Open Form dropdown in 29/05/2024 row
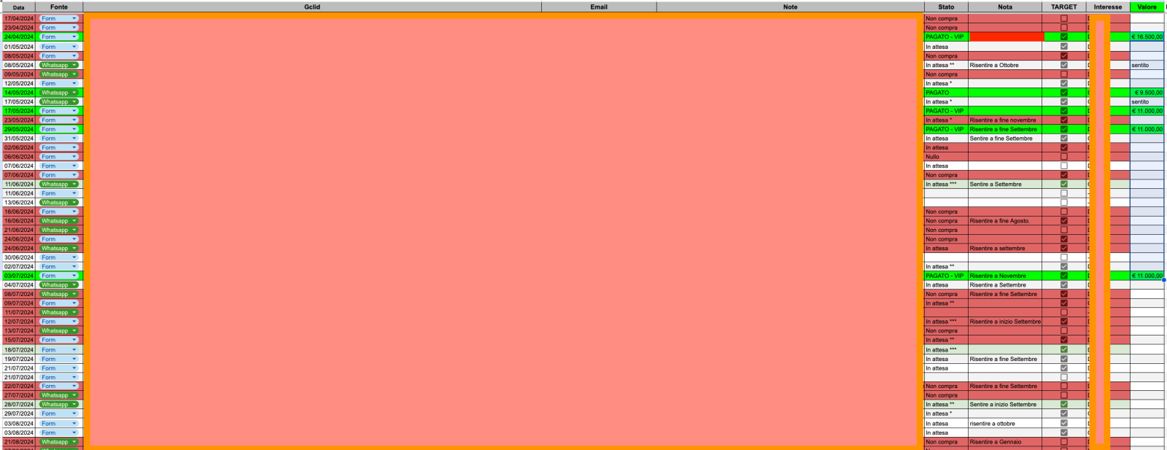This screenshot has width=1167, height=450. pyautogui.click(x=74, y=129)
